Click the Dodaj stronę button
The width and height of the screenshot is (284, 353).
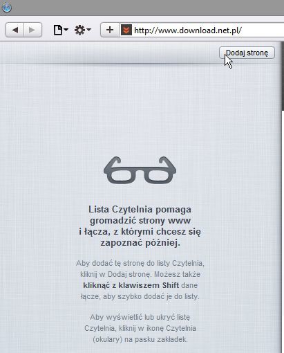tap(247, 53)
